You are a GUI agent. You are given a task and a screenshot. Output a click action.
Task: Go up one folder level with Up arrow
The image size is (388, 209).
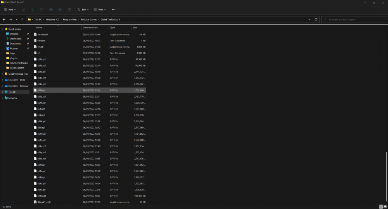(22, 19)
